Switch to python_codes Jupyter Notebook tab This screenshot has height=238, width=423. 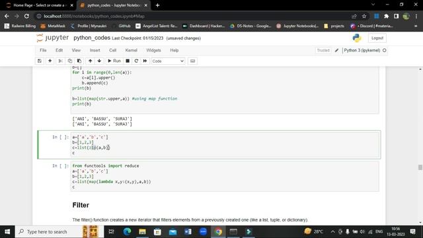click(114, 5)
